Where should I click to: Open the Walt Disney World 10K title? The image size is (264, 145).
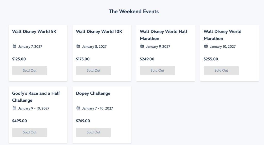(x=99, y=32)
